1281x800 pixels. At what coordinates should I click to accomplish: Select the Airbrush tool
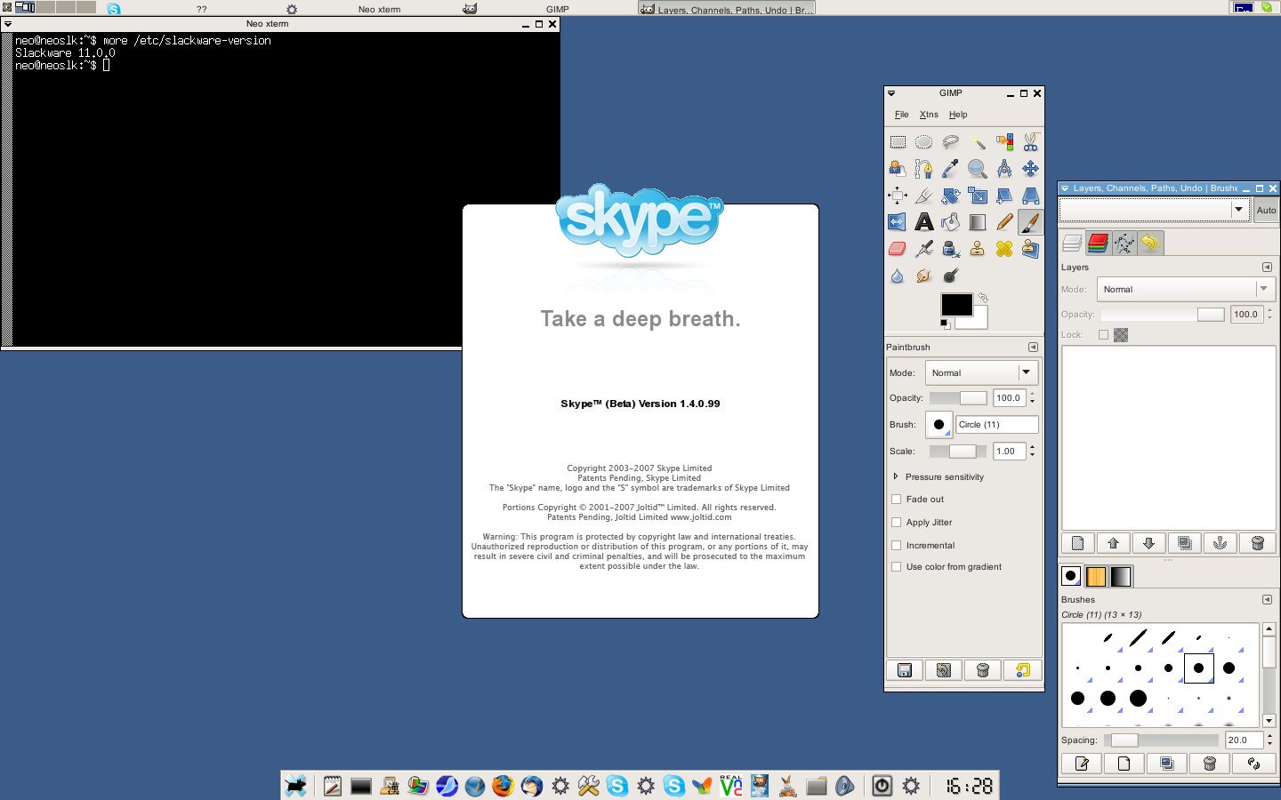(924, 249)
